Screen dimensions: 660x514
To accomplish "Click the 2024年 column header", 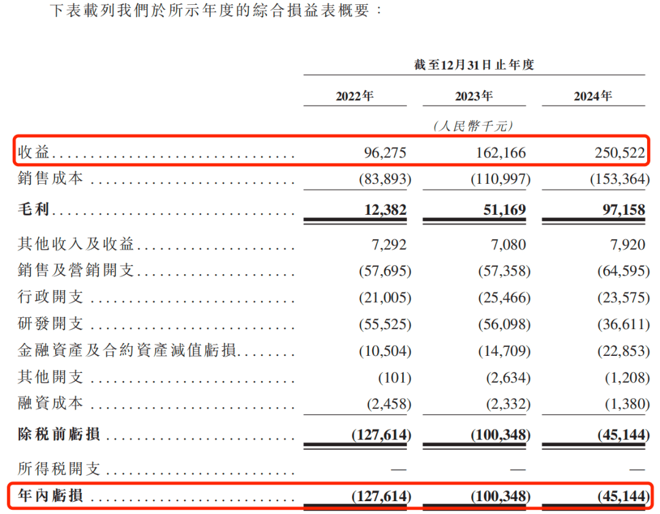I will [x=593, y=96].
